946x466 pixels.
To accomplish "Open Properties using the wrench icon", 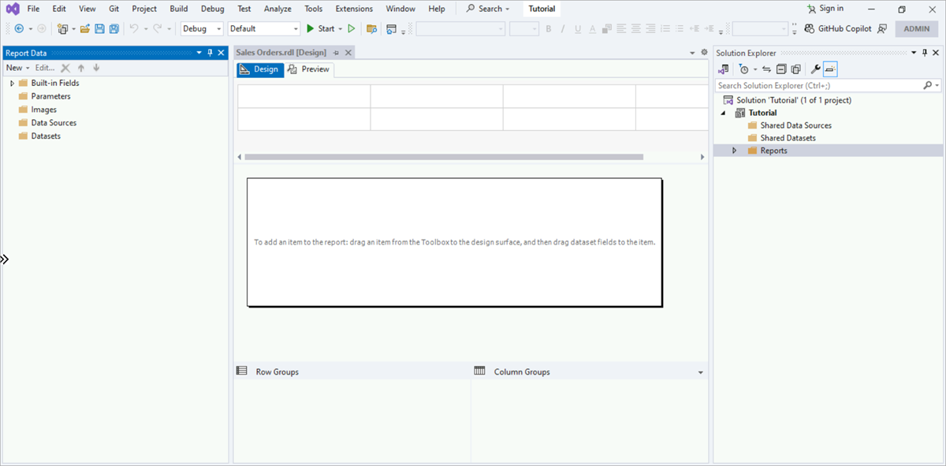I will tap(816, 69).
